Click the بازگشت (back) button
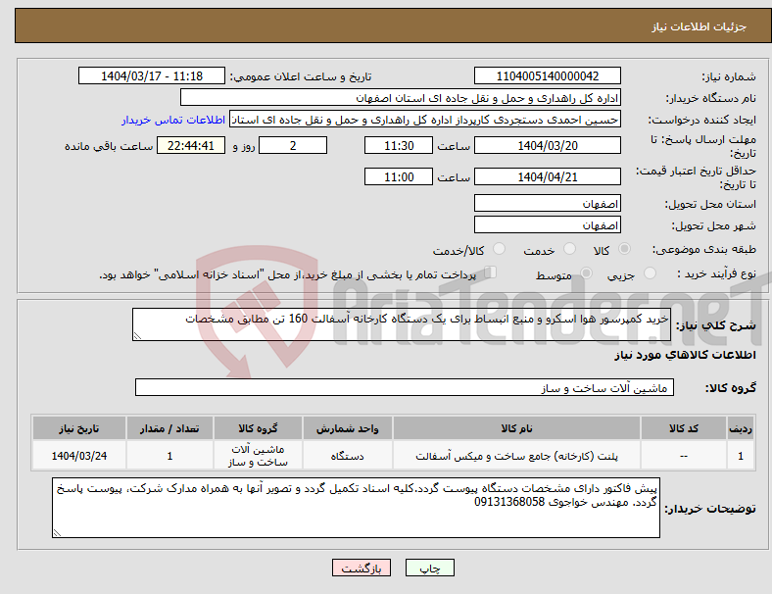Screen dimensions: 772x594 pos(362,568)
